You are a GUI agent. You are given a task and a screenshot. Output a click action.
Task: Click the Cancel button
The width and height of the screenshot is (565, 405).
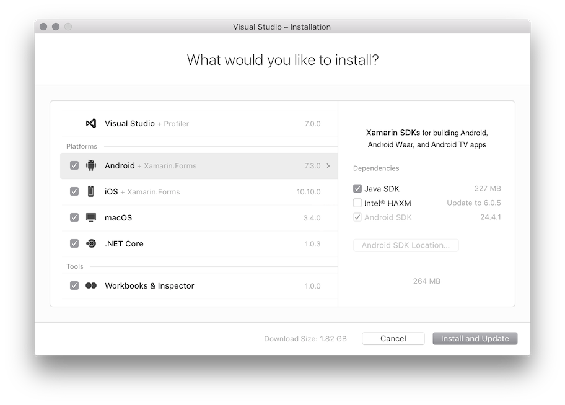click(x=393, y=338)
